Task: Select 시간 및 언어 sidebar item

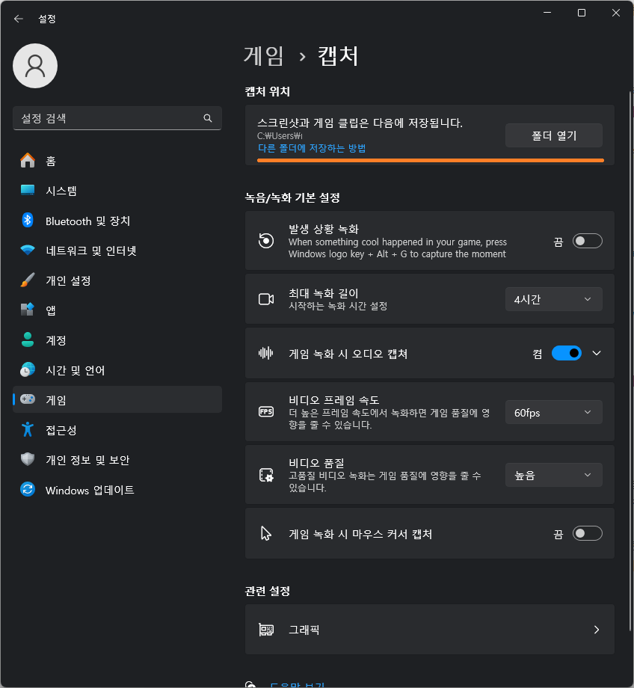Action: 117,370
